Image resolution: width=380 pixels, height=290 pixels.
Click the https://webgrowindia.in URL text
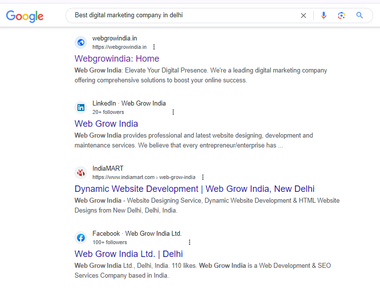pos(119,47)
